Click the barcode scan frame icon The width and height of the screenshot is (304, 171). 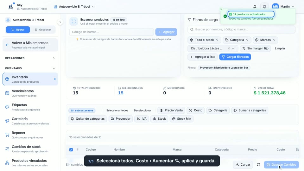click(74, 21)
